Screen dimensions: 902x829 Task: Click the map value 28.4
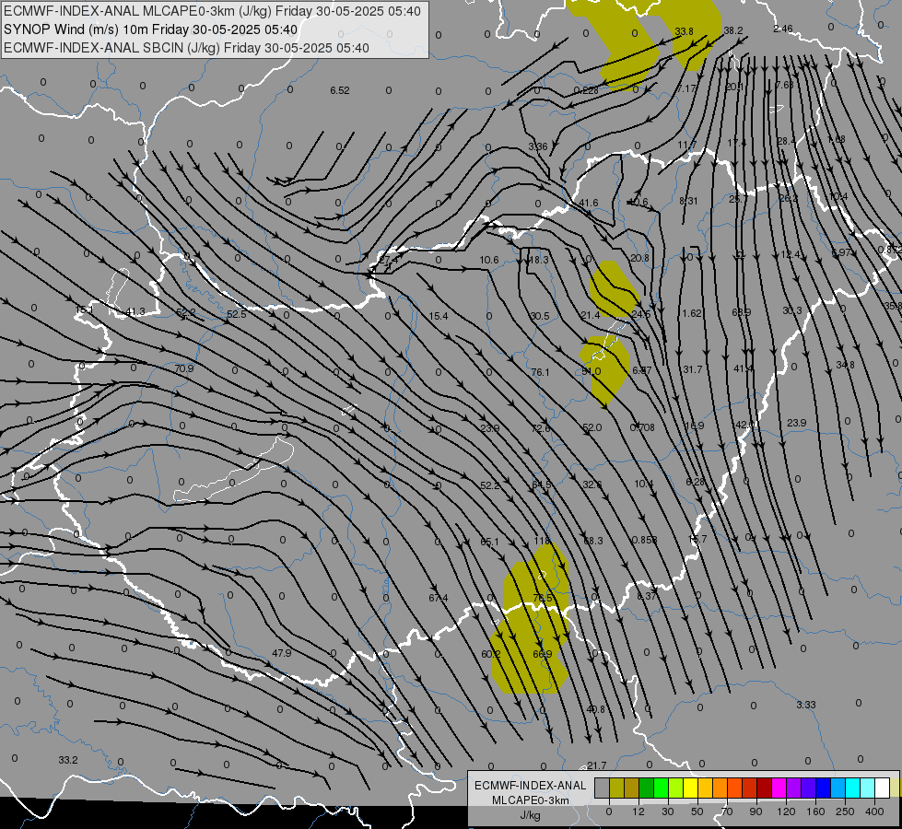point(787,141)
